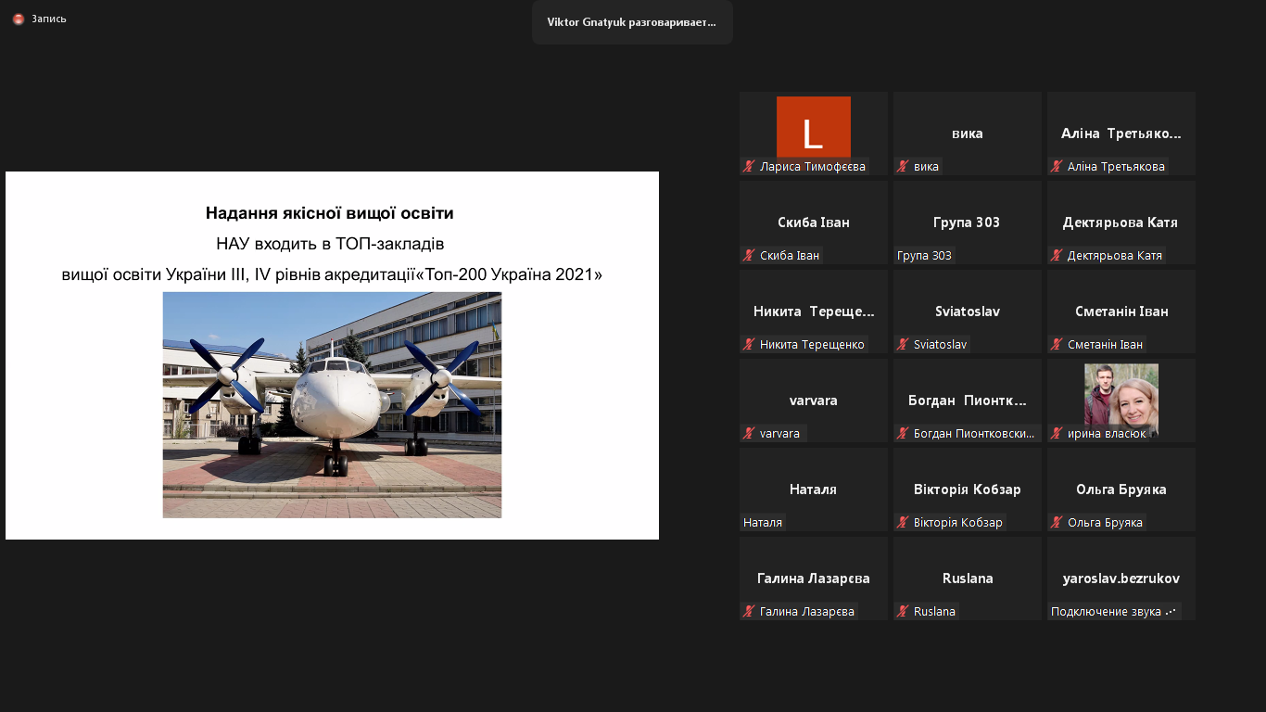This screenshot has height=712, width=1266.
Task: Click the airplane photo in shared slide
Action: pos(332,404)
